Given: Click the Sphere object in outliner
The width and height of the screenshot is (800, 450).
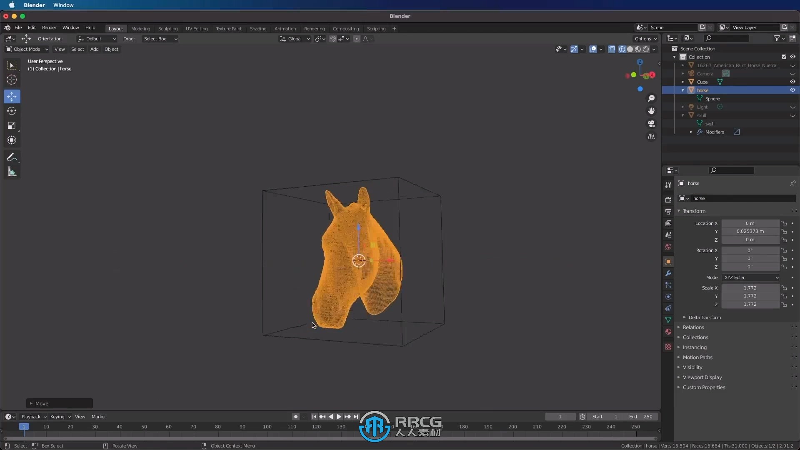Looking at the screenshot, I should tap(712, 98).
